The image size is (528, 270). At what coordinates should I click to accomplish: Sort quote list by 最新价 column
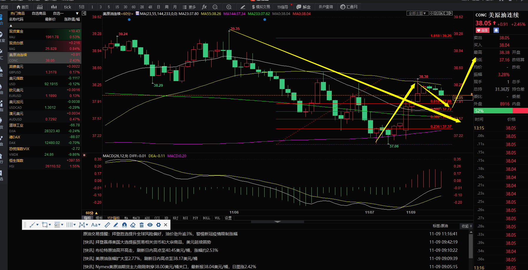pos(50,19)
